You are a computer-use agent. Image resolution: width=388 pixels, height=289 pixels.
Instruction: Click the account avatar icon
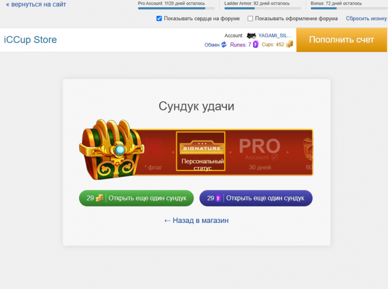[251, 36]
